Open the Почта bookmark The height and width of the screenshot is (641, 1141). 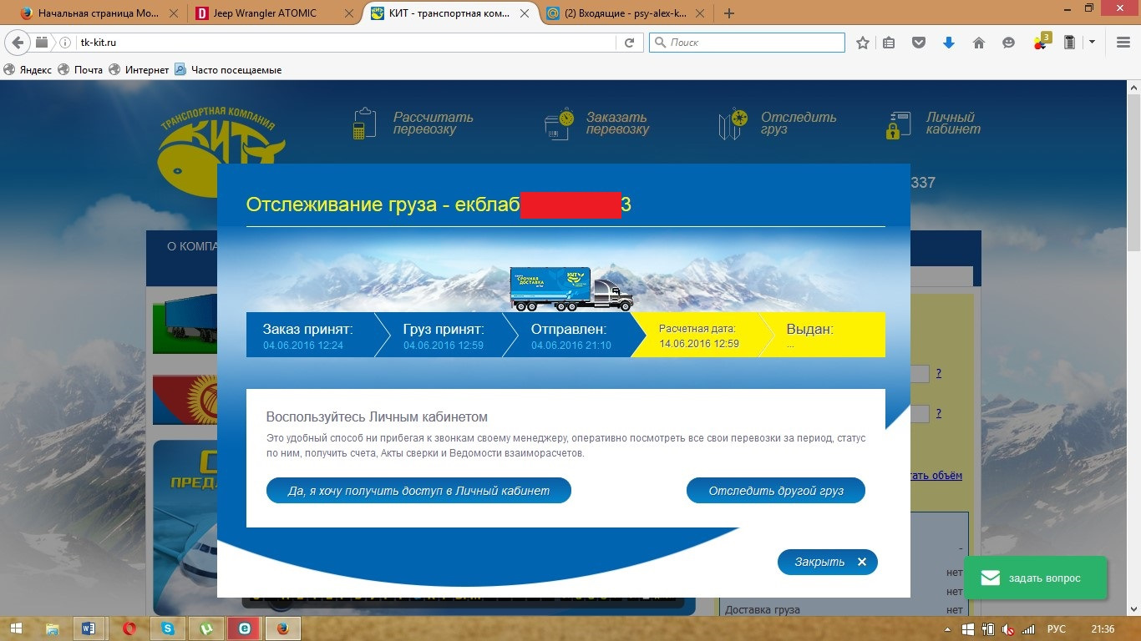point(80,70)
